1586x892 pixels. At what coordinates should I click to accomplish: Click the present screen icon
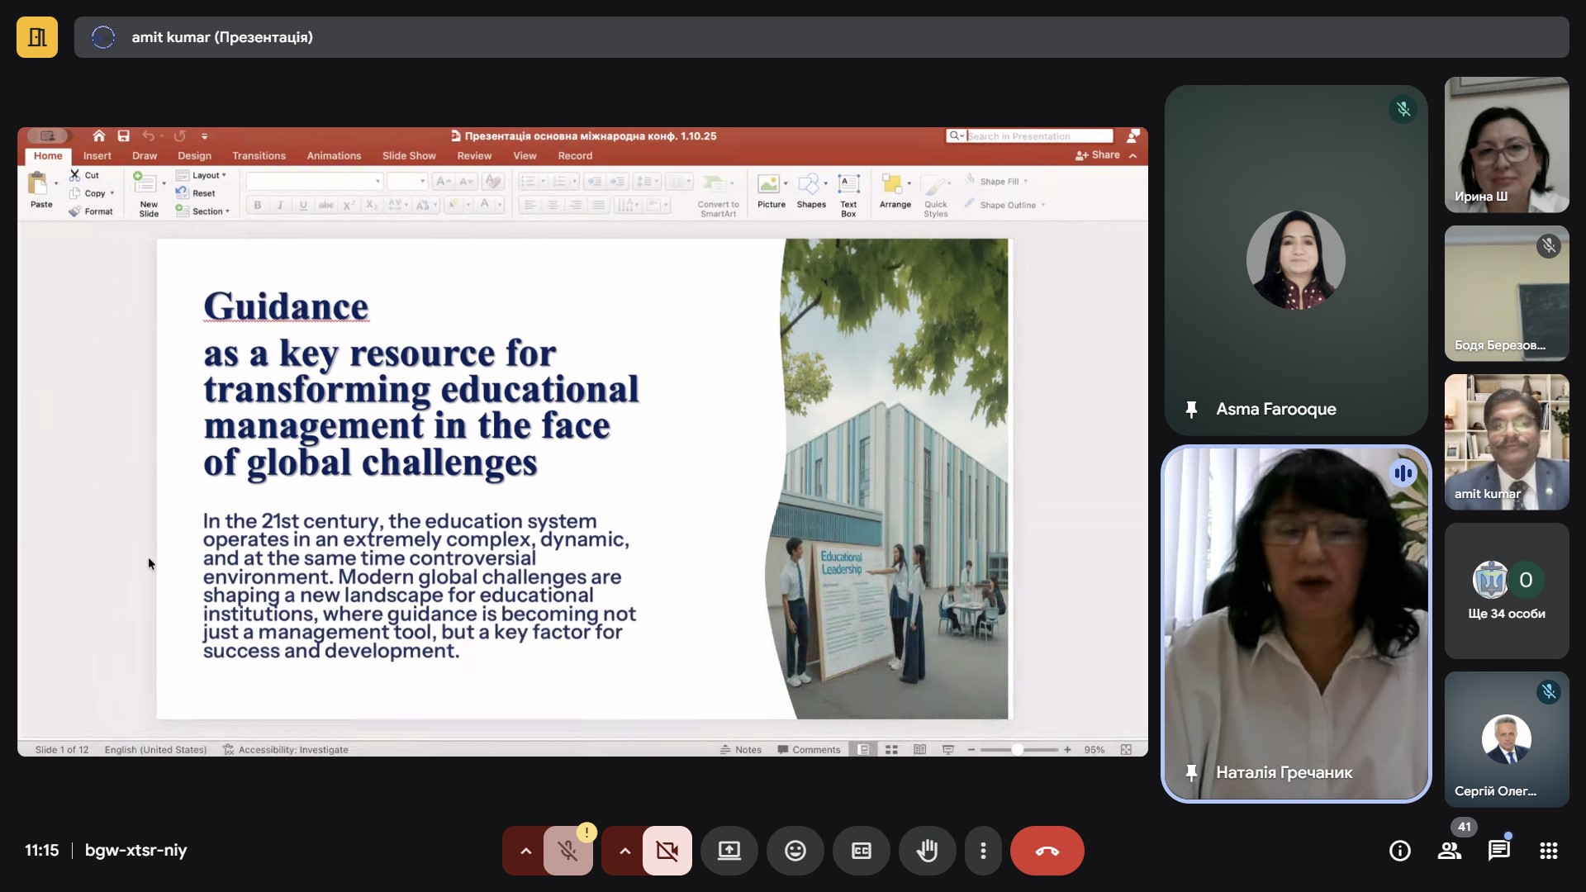[x=729, y=851]
